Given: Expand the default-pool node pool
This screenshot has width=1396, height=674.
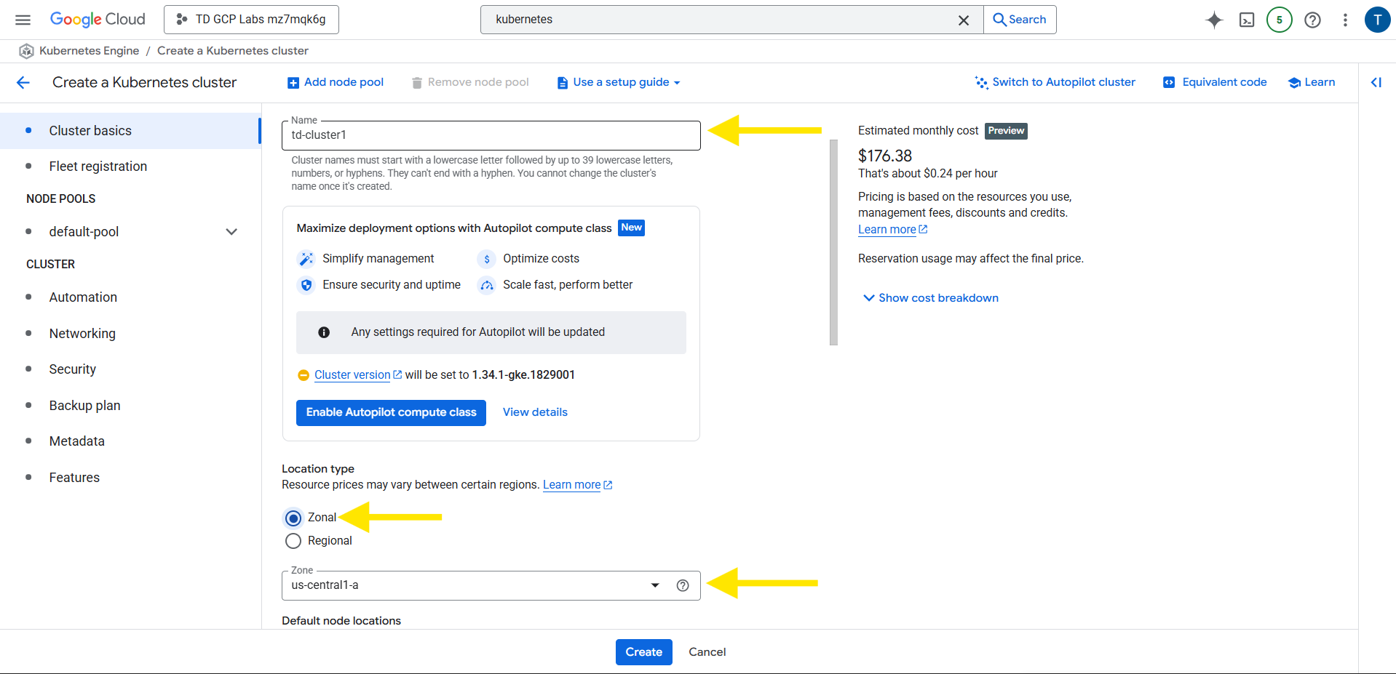Looking at the screenshot, I should tap(231, 232).
